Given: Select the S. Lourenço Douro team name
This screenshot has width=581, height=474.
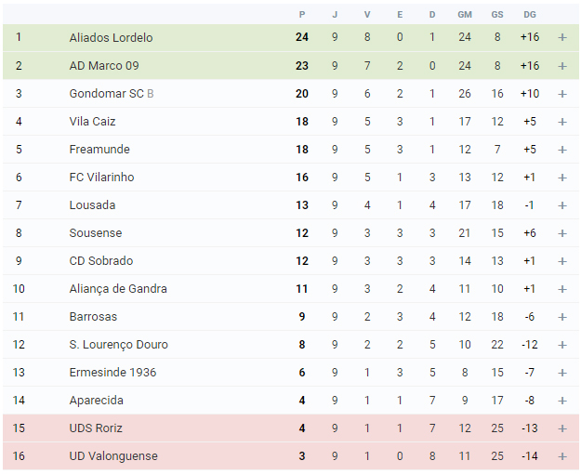Looking at the screenshot, I should click(119, 345).
